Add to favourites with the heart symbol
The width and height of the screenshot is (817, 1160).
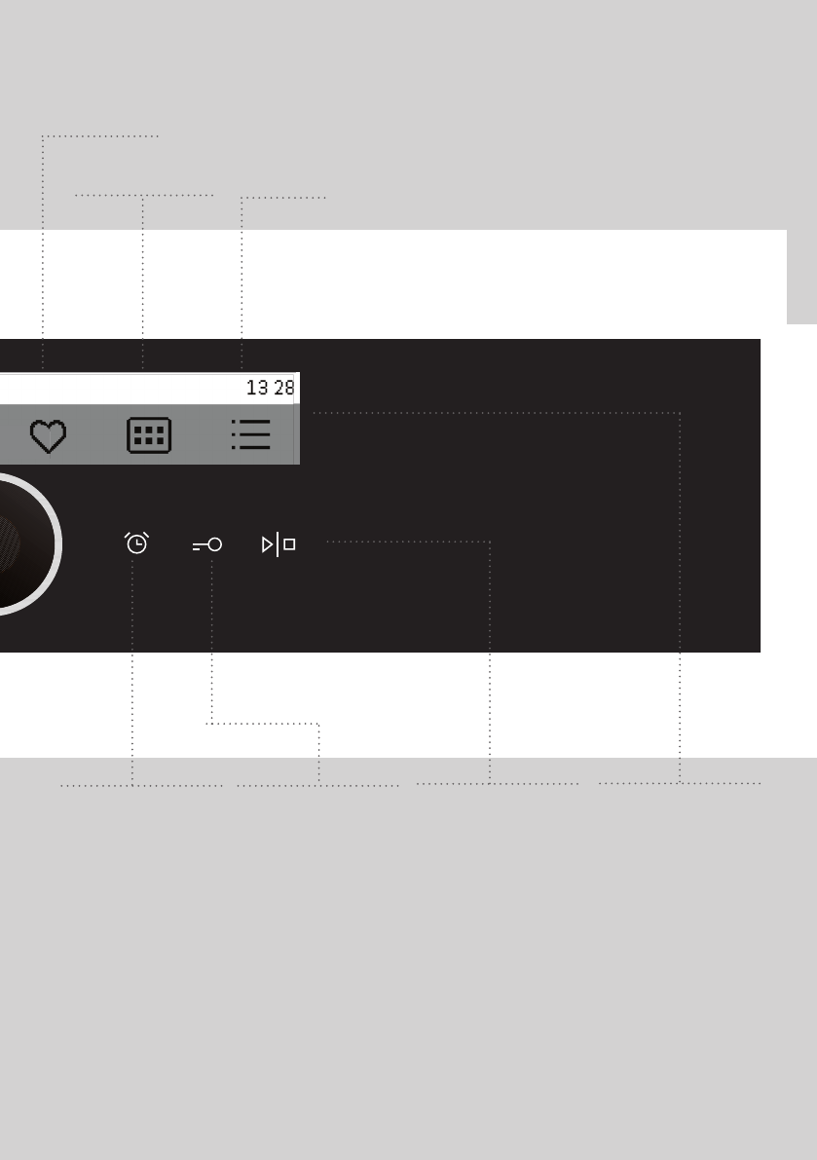tap(48, 435)
